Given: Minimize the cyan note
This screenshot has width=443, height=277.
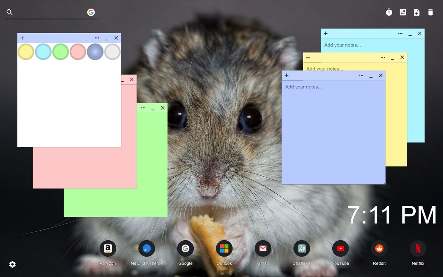Looking at the screenshot, I should click(410, 34).
